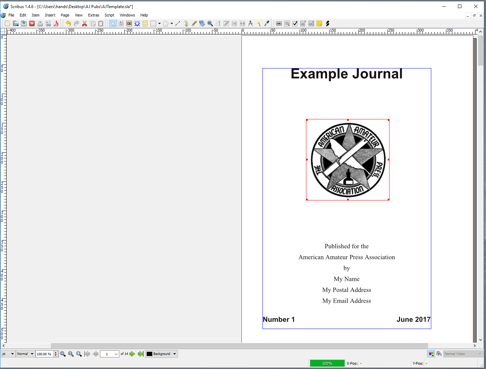486x369 pixels.
Task: Paste from the clipboard
Action: [x=101, y=24]
